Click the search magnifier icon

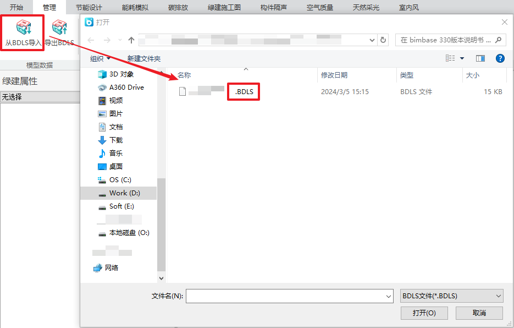(498, 40)
